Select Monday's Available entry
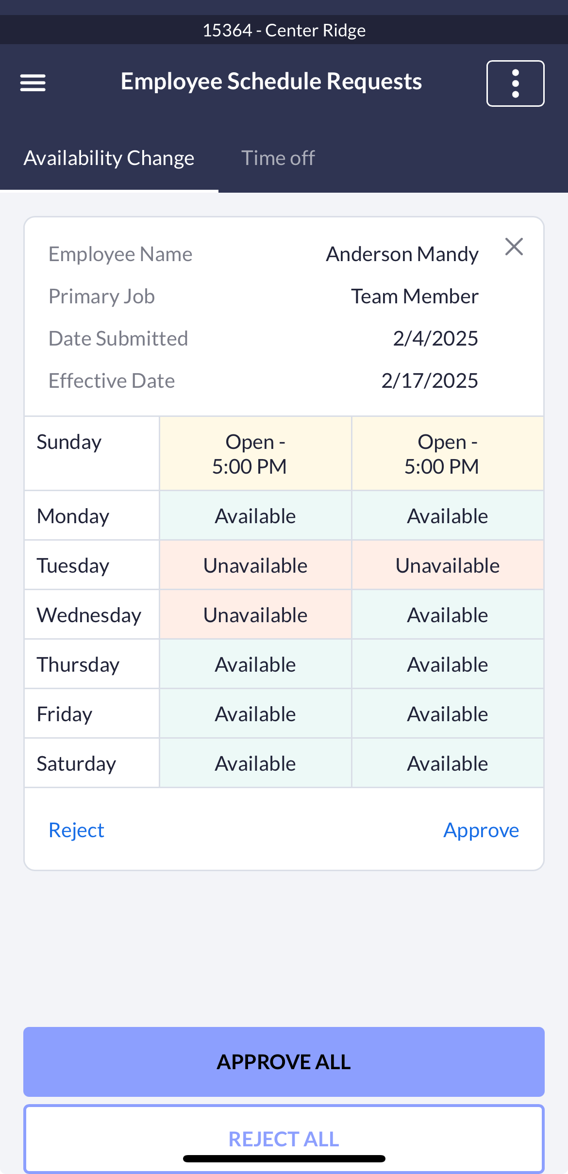The height and width of the screenshot is (1174, 568). click(x=255, y=515)
